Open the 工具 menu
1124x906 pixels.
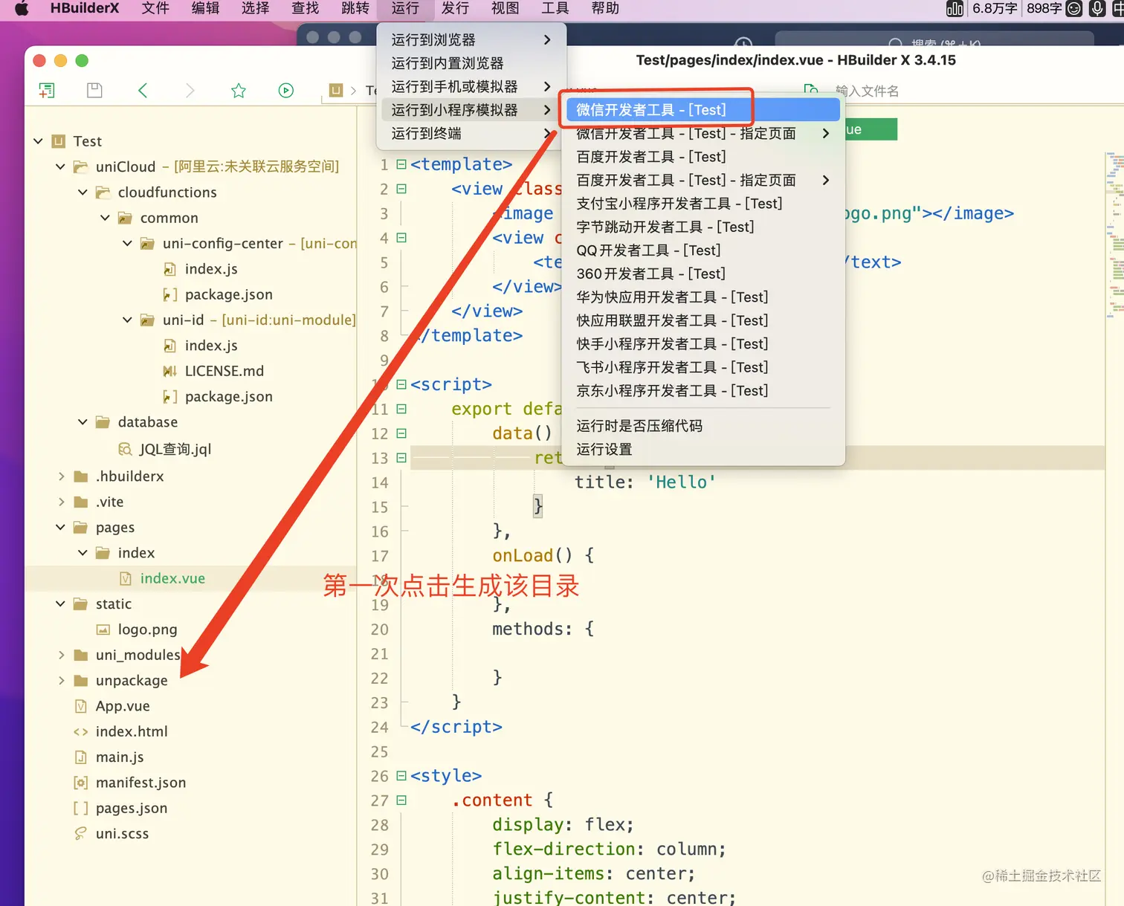pyautogui.click(x=555, y=9)
